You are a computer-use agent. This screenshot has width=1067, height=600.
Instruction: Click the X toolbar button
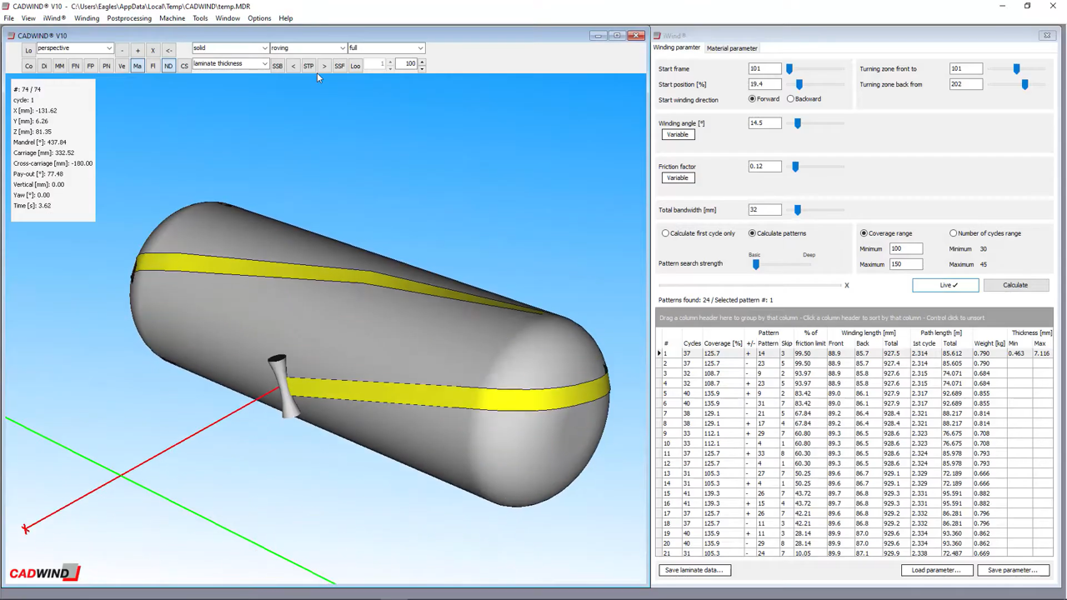(153, 50)
